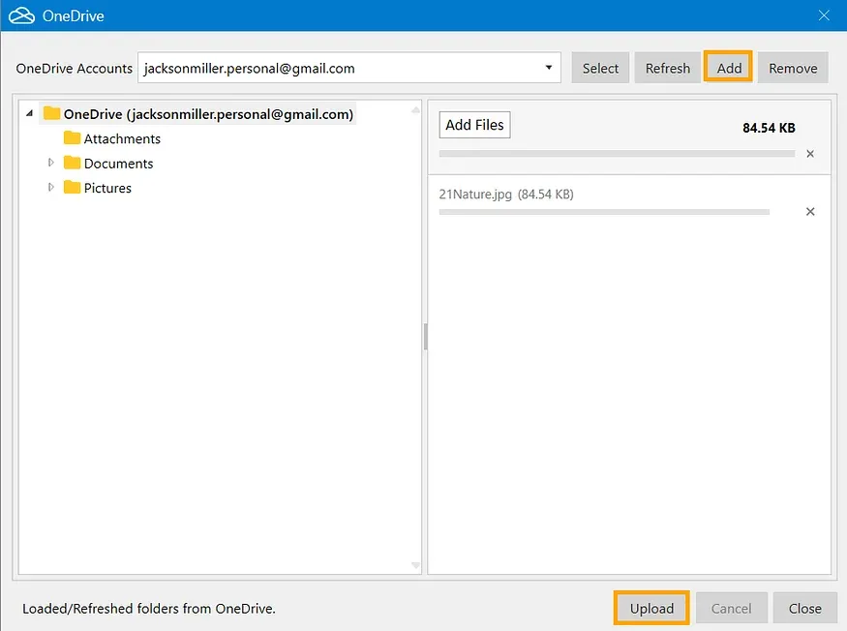Remove the selected OneDrive account

click(x=793, y=68)
